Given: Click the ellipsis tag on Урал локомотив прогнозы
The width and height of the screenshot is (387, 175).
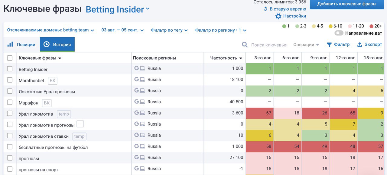Looking at the screenshot, I should tap(80, 124).
